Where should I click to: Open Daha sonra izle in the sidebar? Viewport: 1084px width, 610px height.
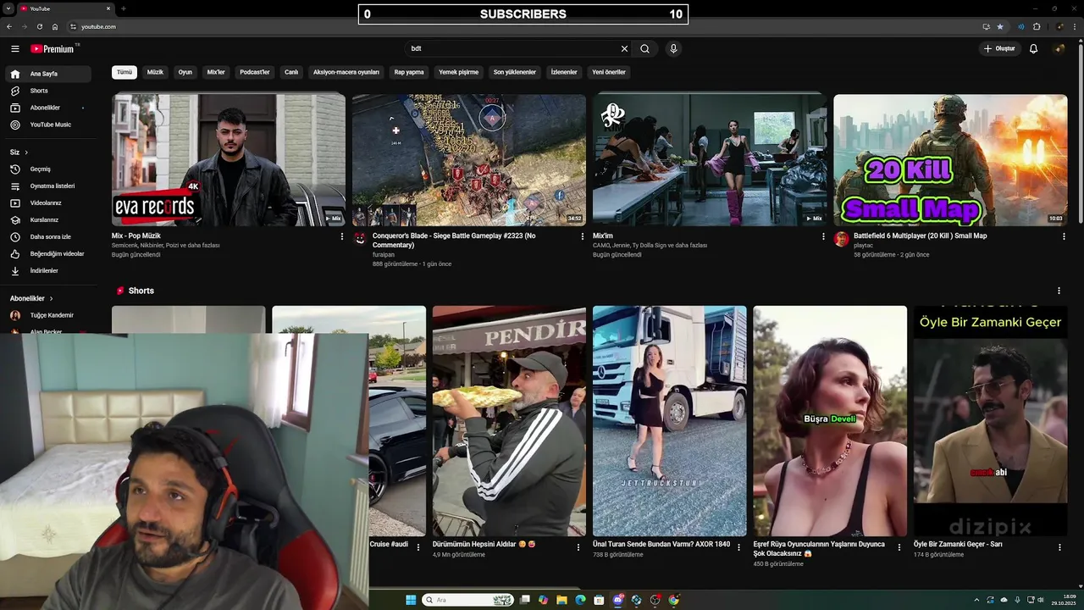coord(50,236)
